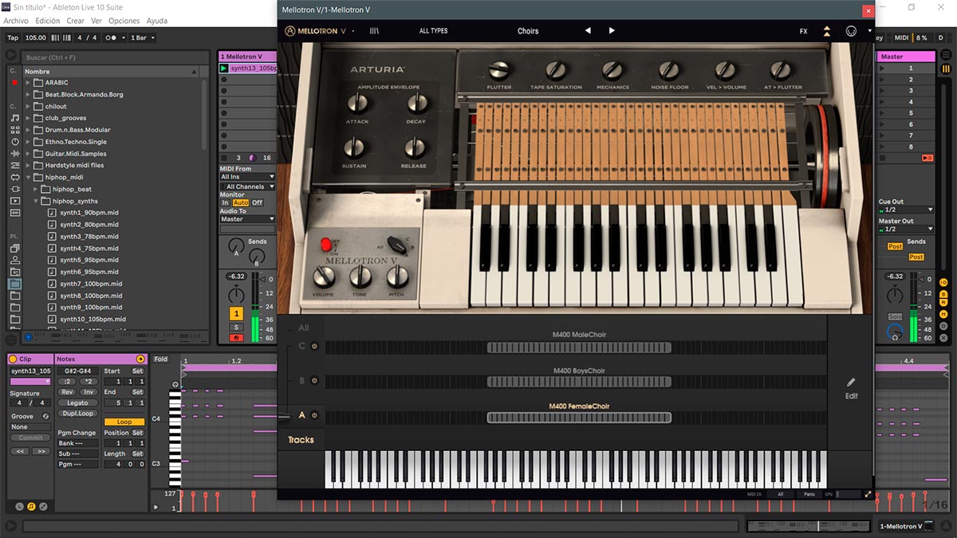Click the Rev button

tap(67, 392)
